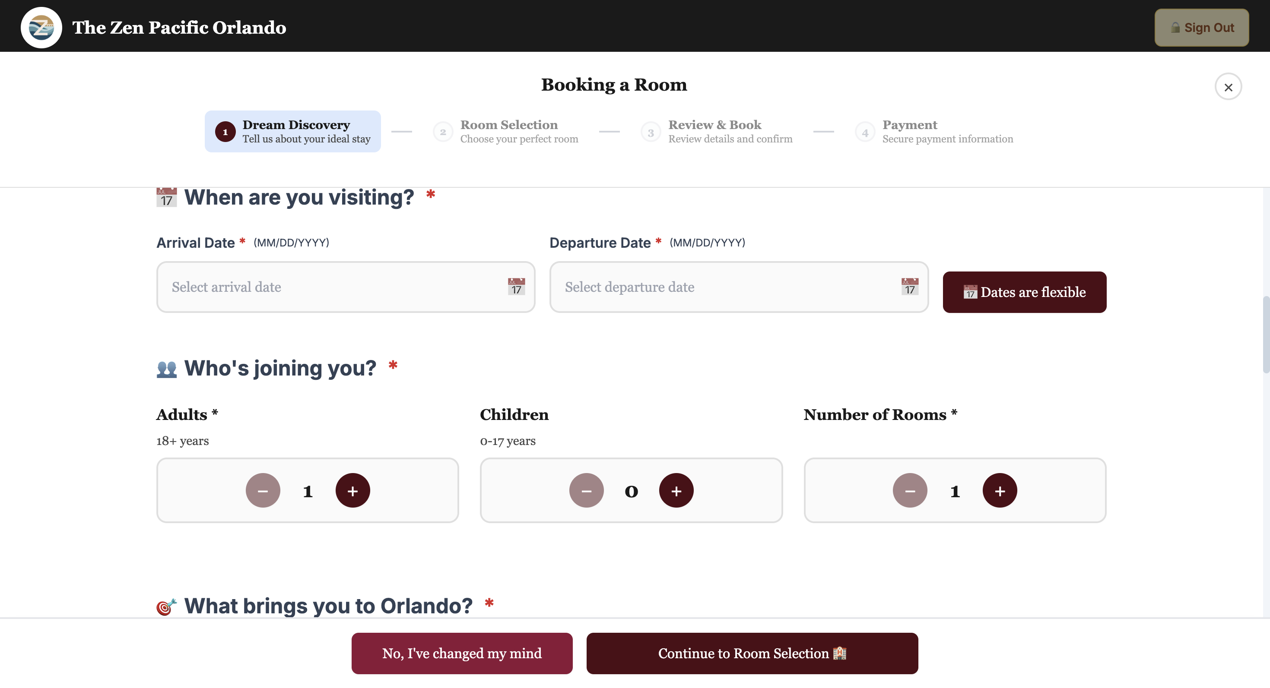Click the 'Select arrival date' input field
1270x688 pixels.
click(x=321, y=287)
